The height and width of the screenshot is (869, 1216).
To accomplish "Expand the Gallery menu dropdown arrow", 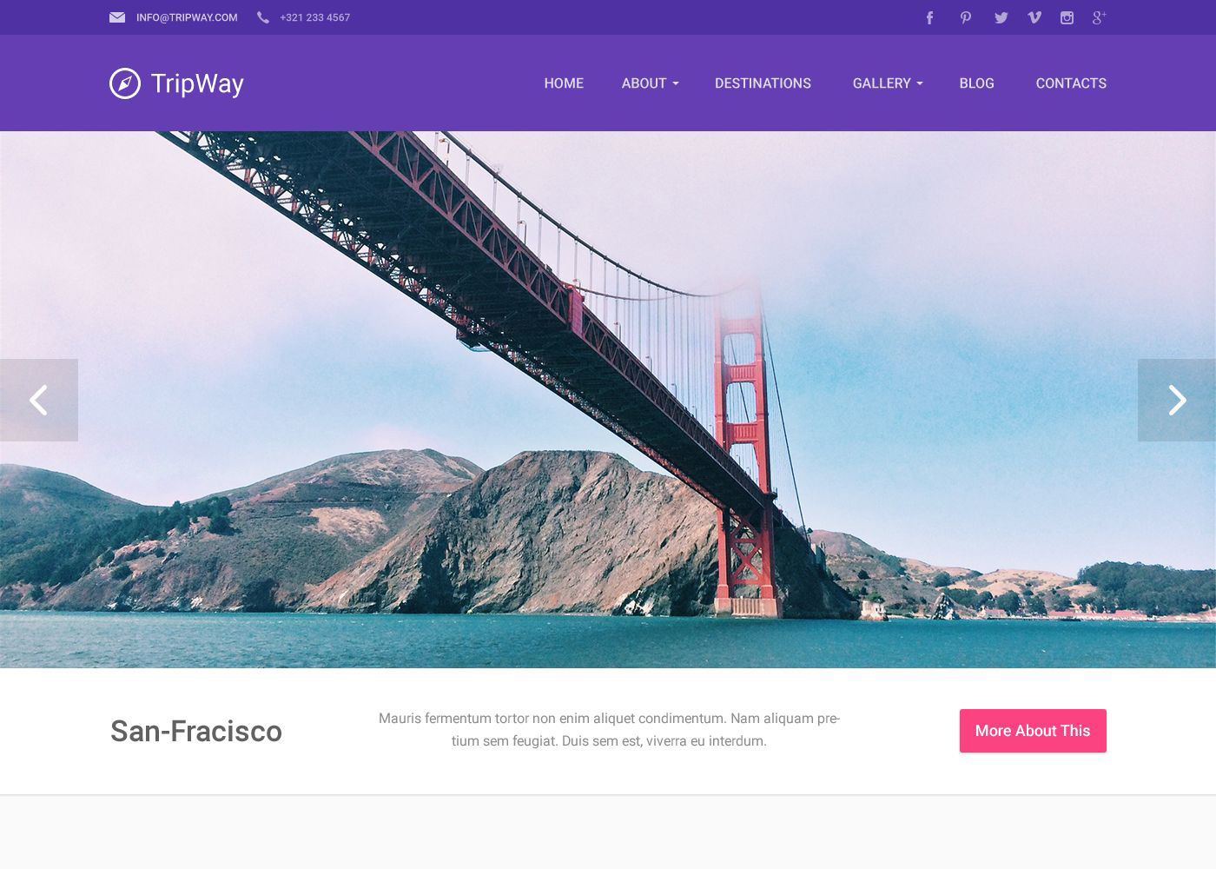I will click(x=920, y=84).
